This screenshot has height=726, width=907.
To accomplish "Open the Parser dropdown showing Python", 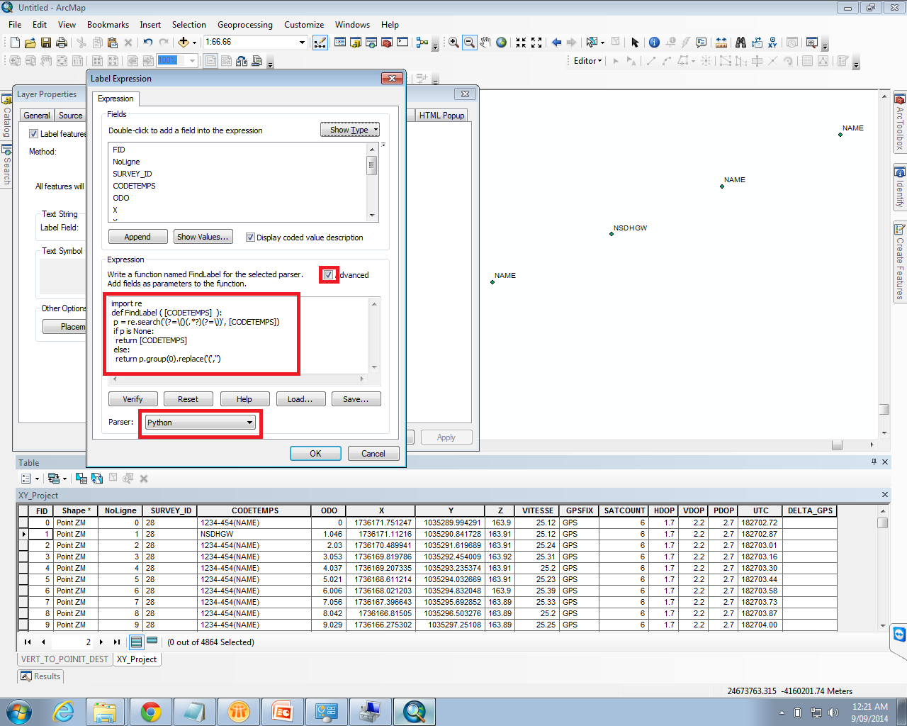I will pos(200,423).
